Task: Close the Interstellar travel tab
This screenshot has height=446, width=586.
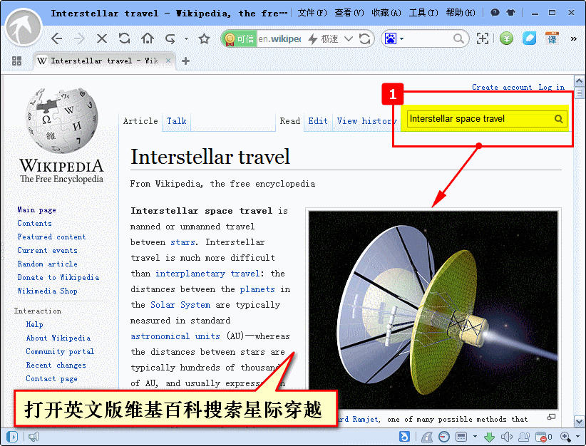Action: [x=168, y=61]
